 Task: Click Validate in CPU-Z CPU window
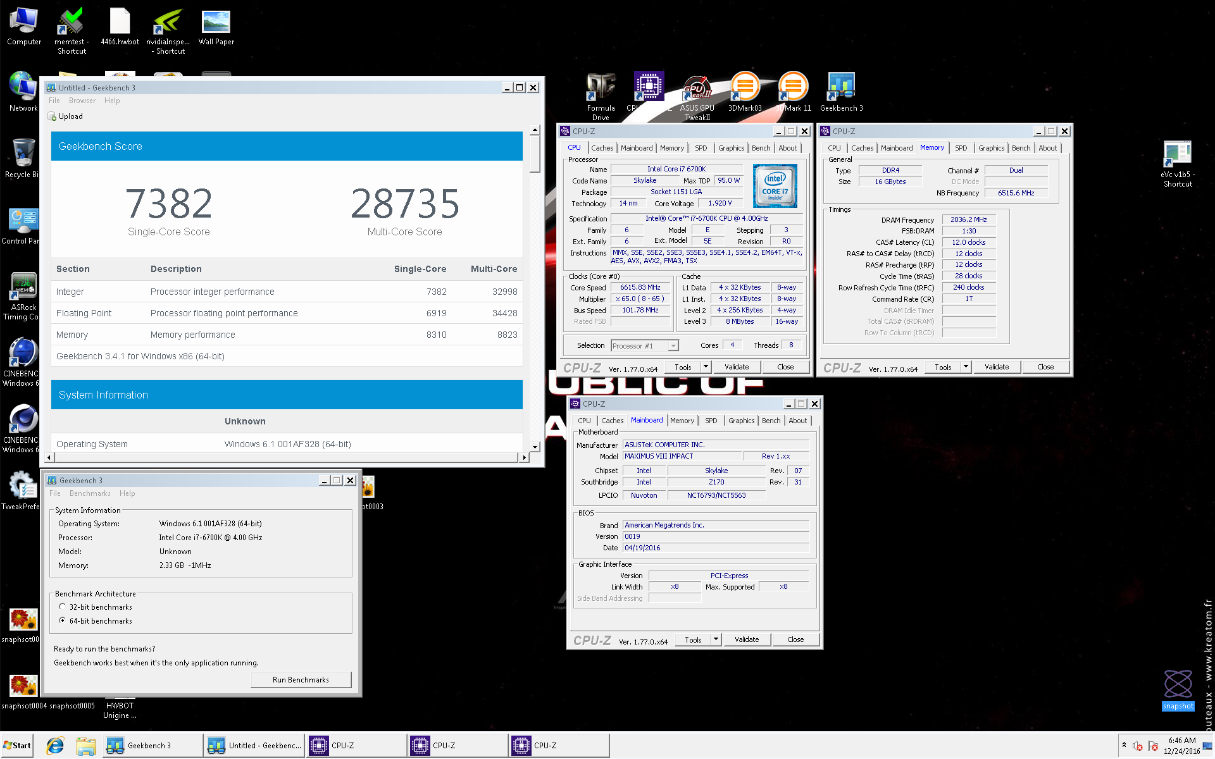point(737,367)
